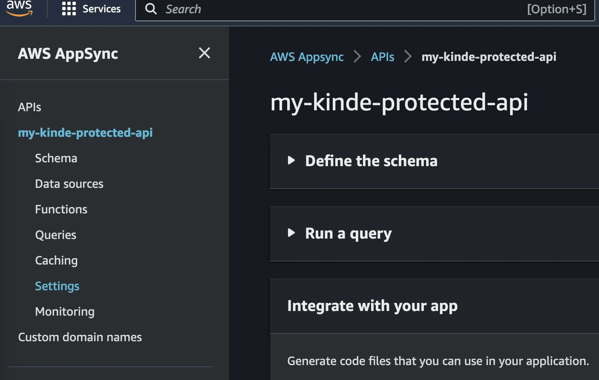Screen dimensions: 599x380
Task: Open the Integrate with your app section
Action: coord(372,306)
